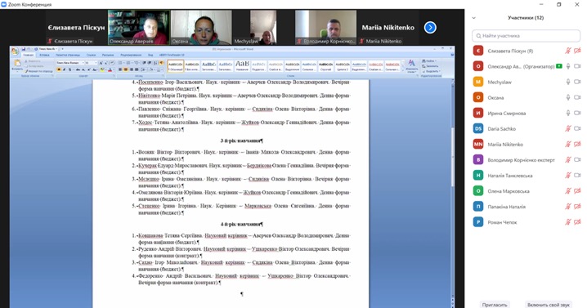This screenshot has width=587, height=308.
Task: Click the Найти участника search field
Action: 526,36
